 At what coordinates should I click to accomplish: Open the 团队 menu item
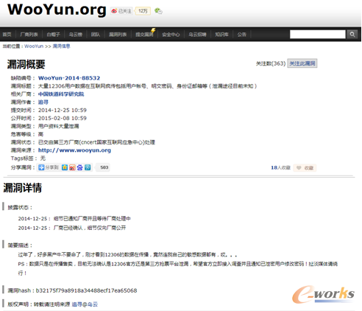coord(96,35)
